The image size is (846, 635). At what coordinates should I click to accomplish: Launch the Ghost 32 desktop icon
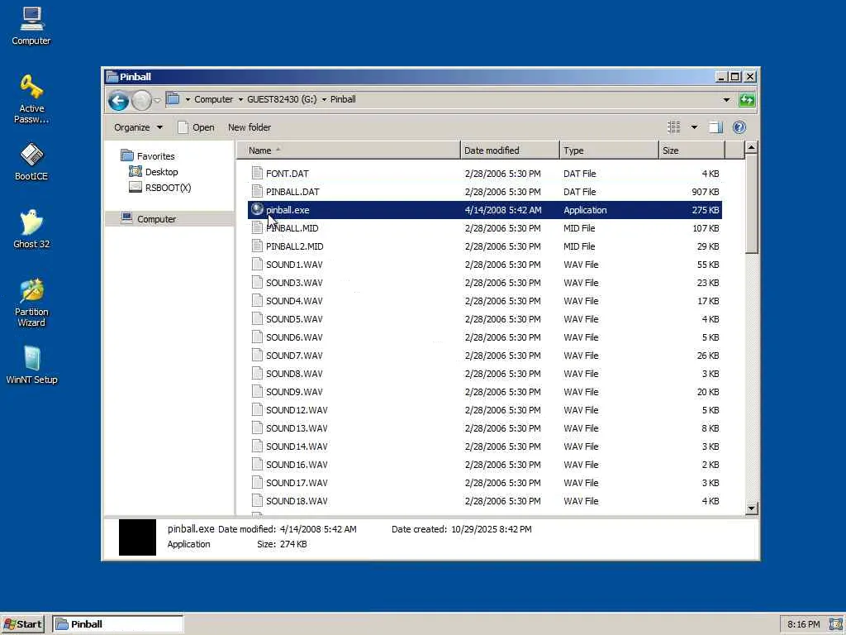(31, 229)
